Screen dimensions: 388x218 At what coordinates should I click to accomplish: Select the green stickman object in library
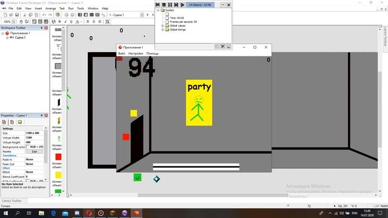(59, 139)
